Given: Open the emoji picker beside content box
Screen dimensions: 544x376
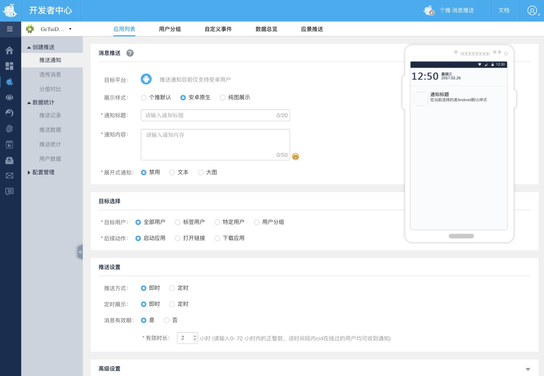Looking at the screenshot, I should click(x=296, y=156).
